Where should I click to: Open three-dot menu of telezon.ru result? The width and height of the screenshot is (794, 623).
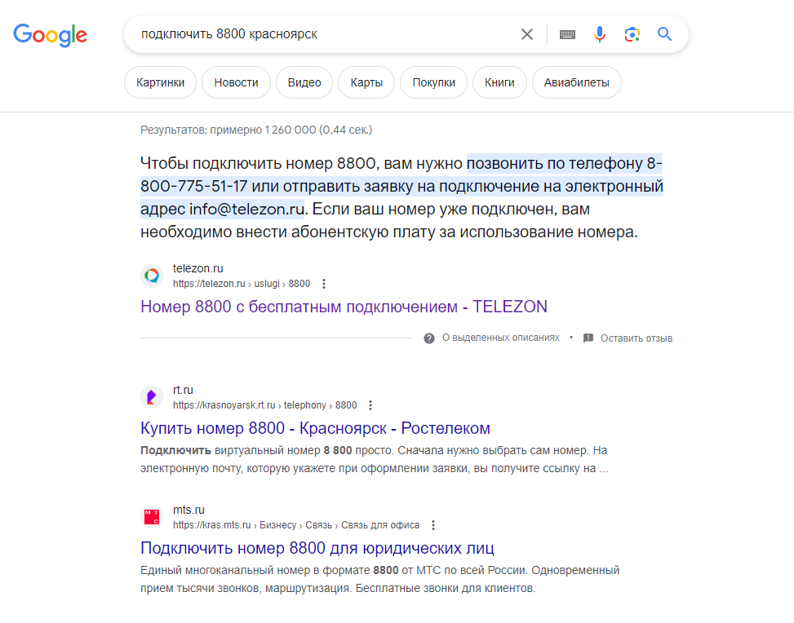click(x=324, y=284)
